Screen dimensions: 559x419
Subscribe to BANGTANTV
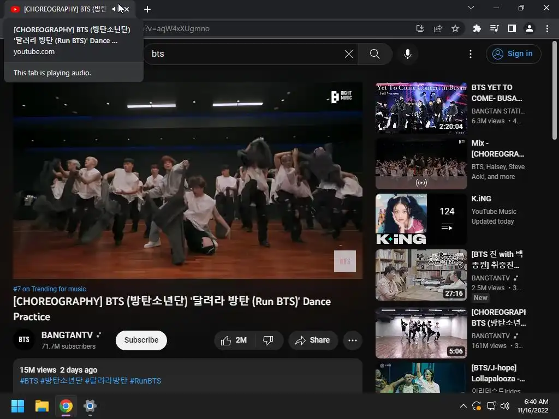(x=141, y=340)
